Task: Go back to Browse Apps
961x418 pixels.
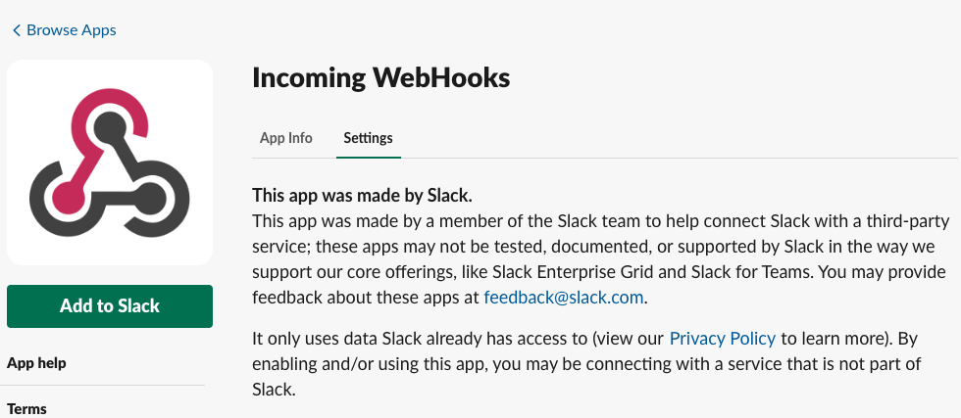Action: 71,30
